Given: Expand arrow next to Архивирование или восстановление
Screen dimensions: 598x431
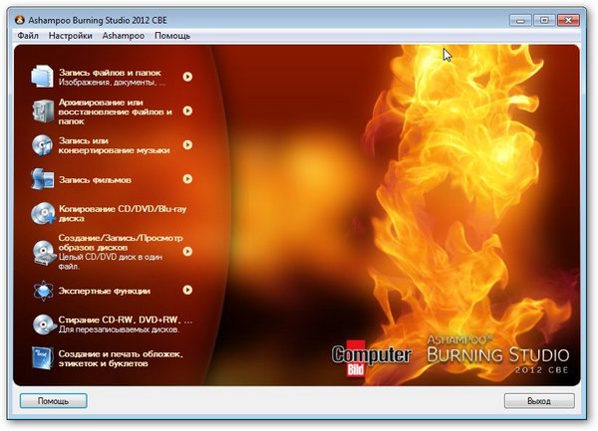Looking at the screenshot, I should 187,110.
